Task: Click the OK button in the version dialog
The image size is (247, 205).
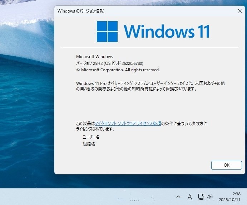Action: coord(226,165)
